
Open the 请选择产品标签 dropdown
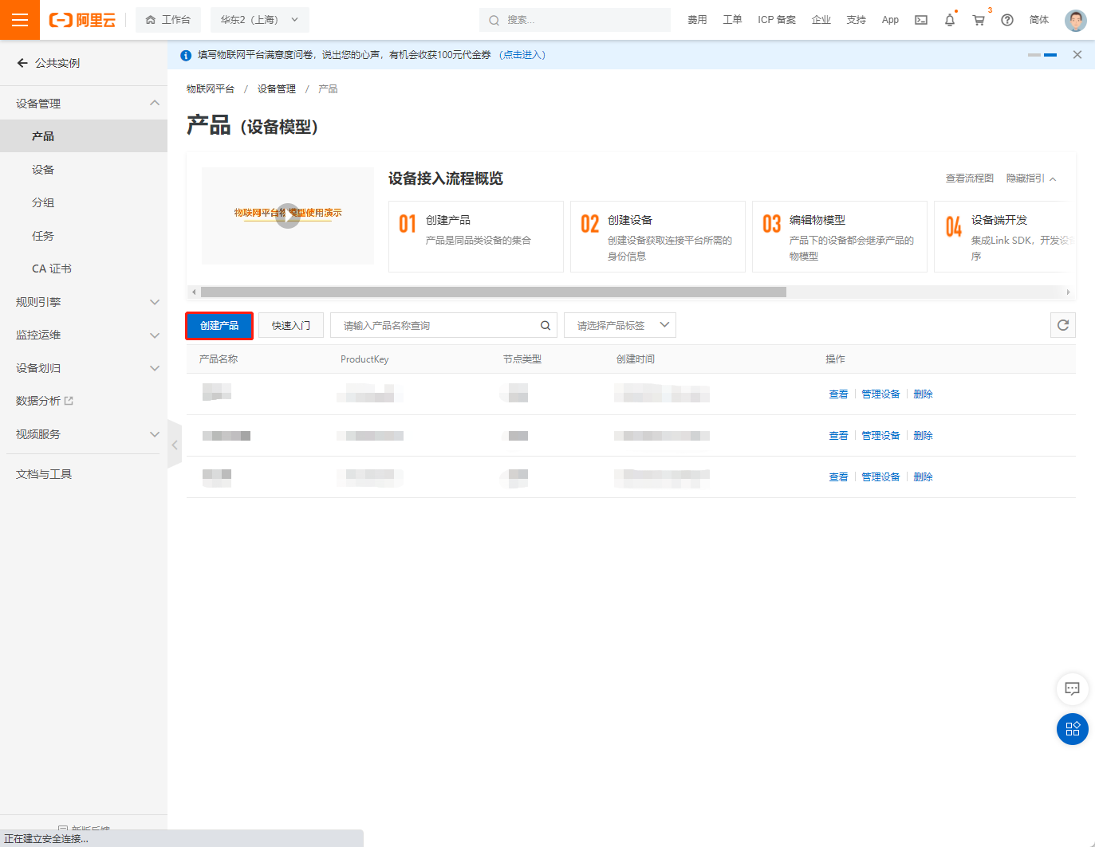coord(620,325)
